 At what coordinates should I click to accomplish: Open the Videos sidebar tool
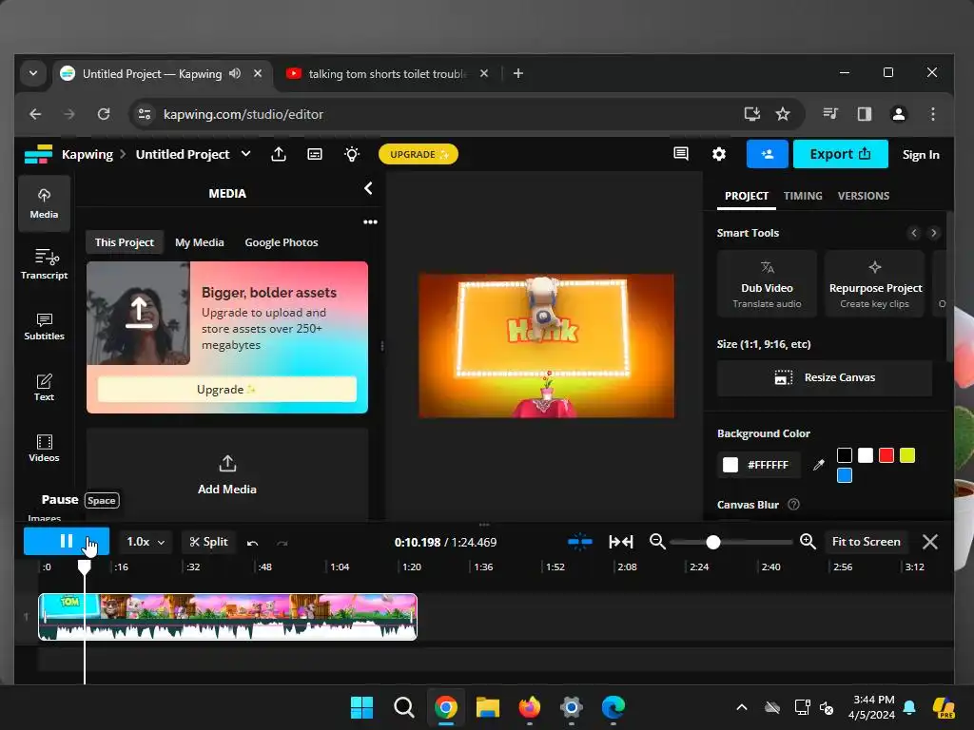(44, 449)
